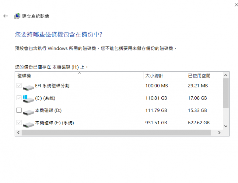Click the 111.79 GB size value
The width and height of the screenshot is (238, 183).
tap(156, 110)
